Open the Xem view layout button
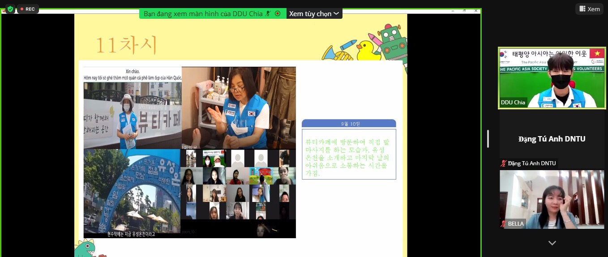 click(589, 9)
